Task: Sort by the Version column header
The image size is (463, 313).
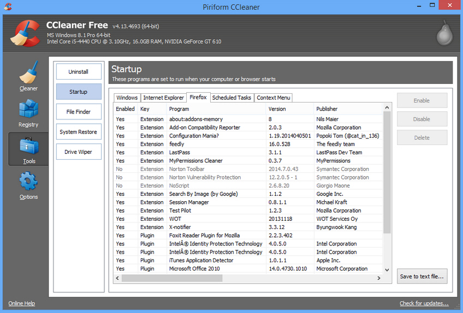Action: [x=290, y=109]
